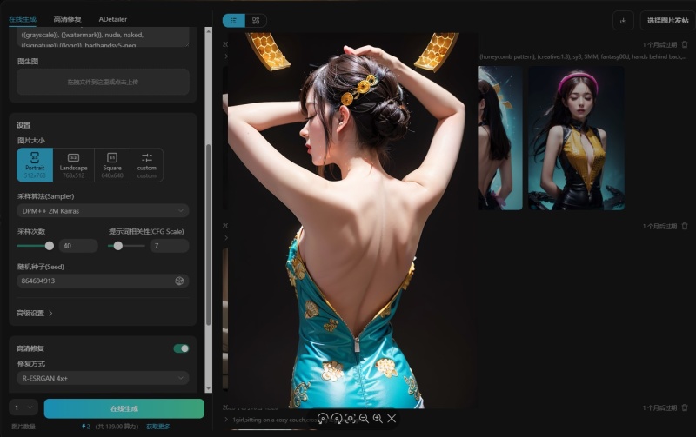Switch to the 在线生成 tab
Screen dimensions: 696x437
[23, 19]
